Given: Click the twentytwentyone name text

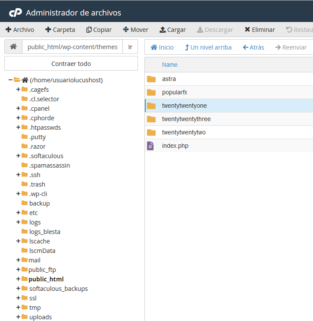Looking at the screenshot, I should 185,106.
